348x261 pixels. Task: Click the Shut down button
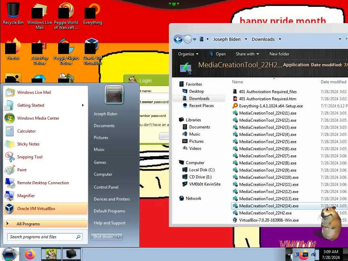[103, 237]
